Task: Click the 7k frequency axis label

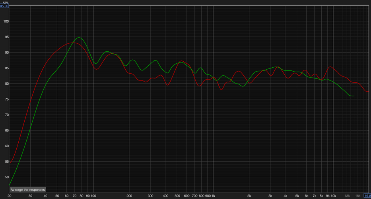Action: tap(315, 196)
